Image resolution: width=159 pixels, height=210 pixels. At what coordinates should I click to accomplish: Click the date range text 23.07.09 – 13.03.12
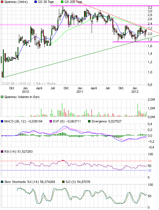(x=16, y=83)
